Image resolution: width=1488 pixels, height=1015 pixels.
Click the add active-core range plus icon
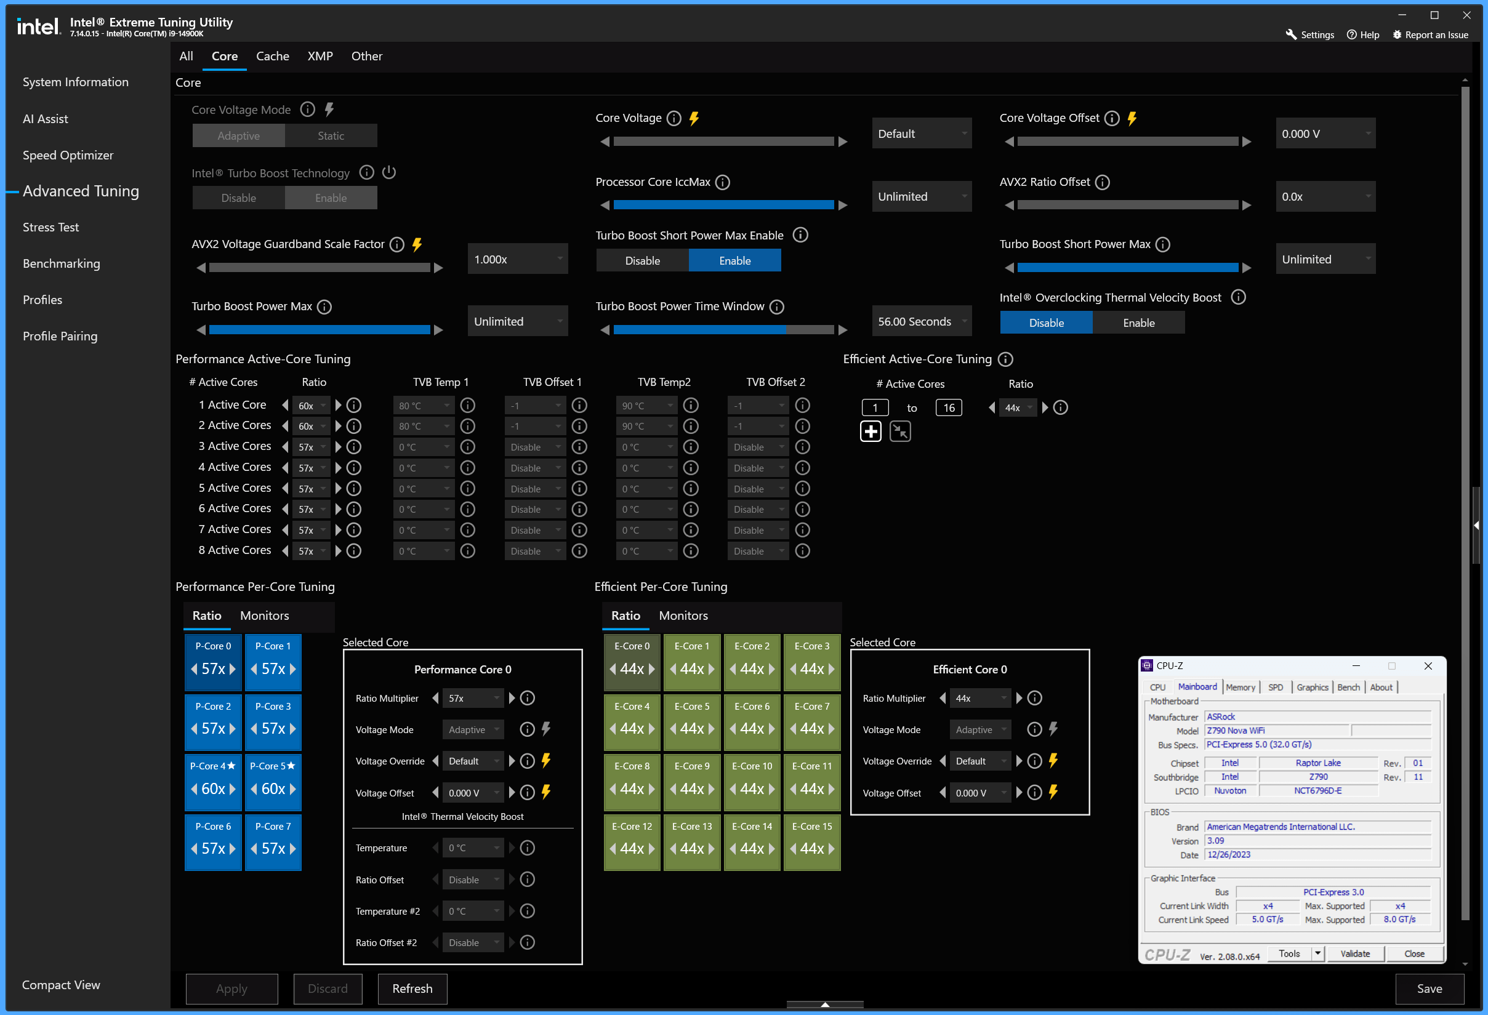pyautogui.click(x=870, y=431)
